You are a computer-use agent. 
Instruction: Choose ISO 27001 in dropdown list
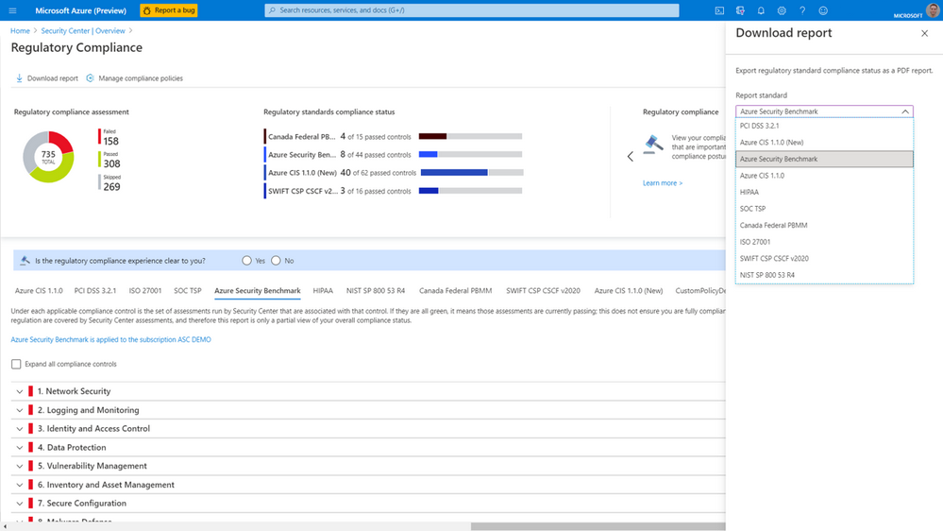tap(824, 242)
